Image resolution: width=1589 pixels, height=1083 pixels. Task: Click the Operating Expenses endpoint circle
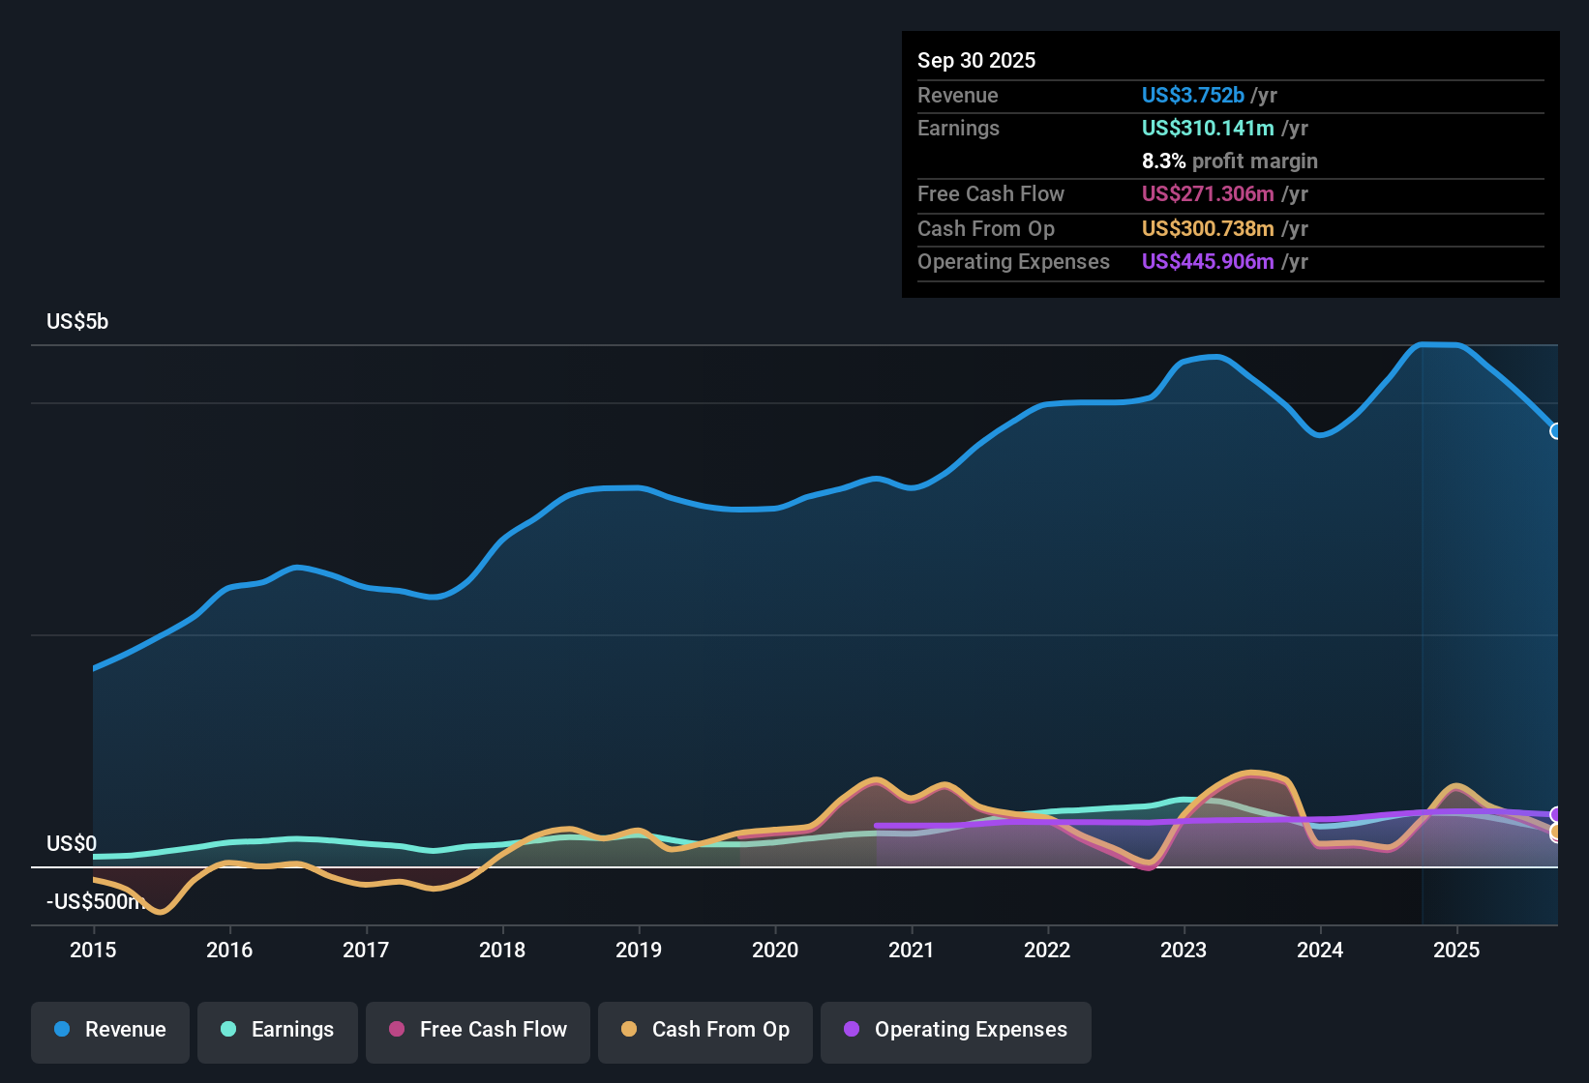pos(1557,814)
